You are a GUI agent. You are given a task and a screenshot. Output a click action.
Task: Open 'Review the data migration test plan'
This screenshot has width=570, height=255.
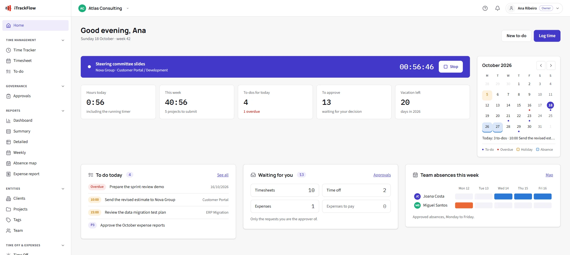158,212
